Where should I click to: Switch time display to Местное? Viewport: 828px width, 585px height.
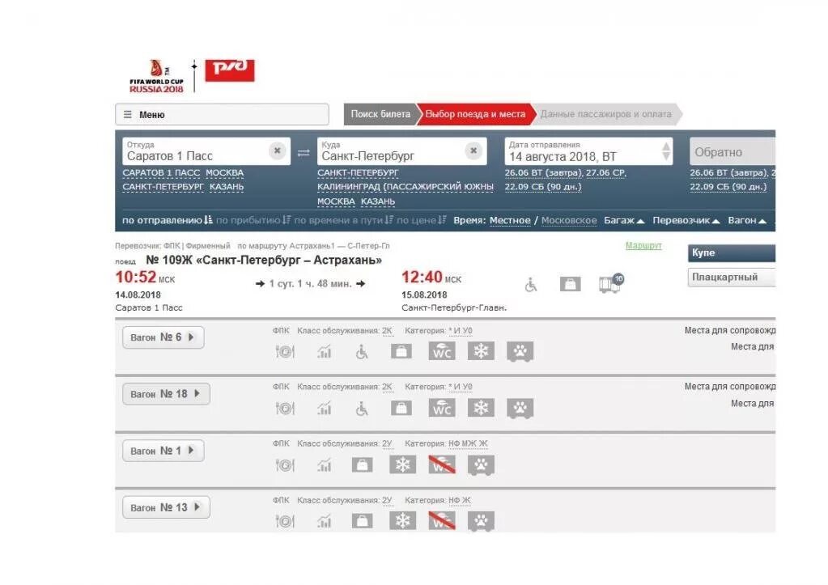[510, 220]
